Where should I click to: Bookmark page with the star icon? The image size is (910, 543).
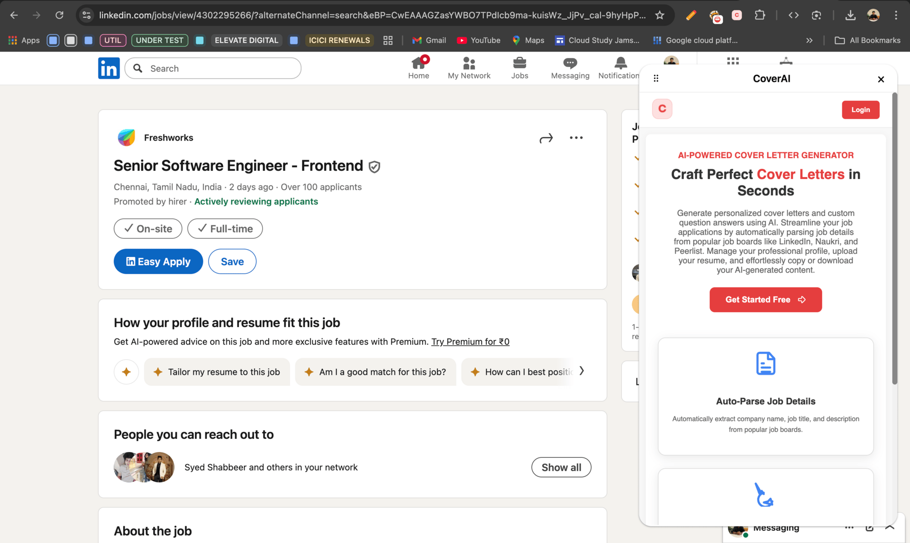[659, 15]
